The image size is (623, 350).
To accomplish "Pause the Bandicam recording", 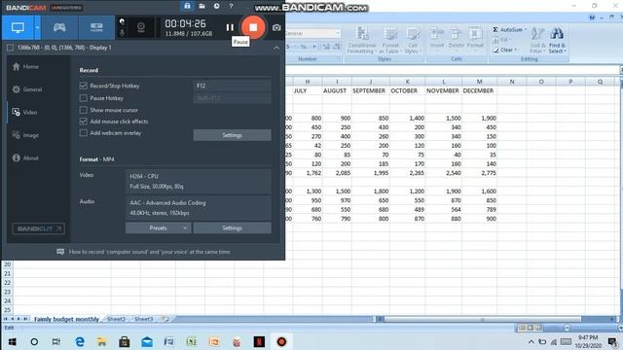I will 230,27.
